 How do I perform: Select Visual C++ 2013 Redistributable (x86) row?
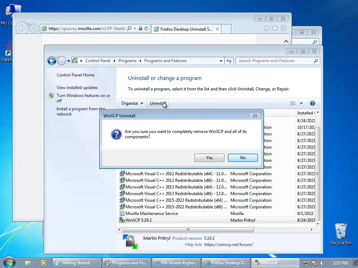coord(216,193)
